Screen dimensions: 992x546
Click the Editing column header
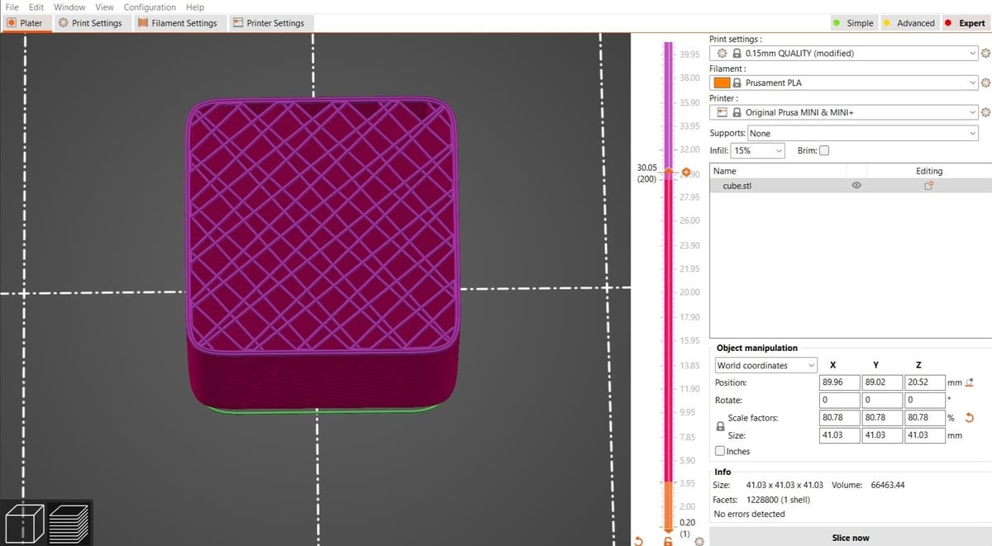click(x=929, y=171)
